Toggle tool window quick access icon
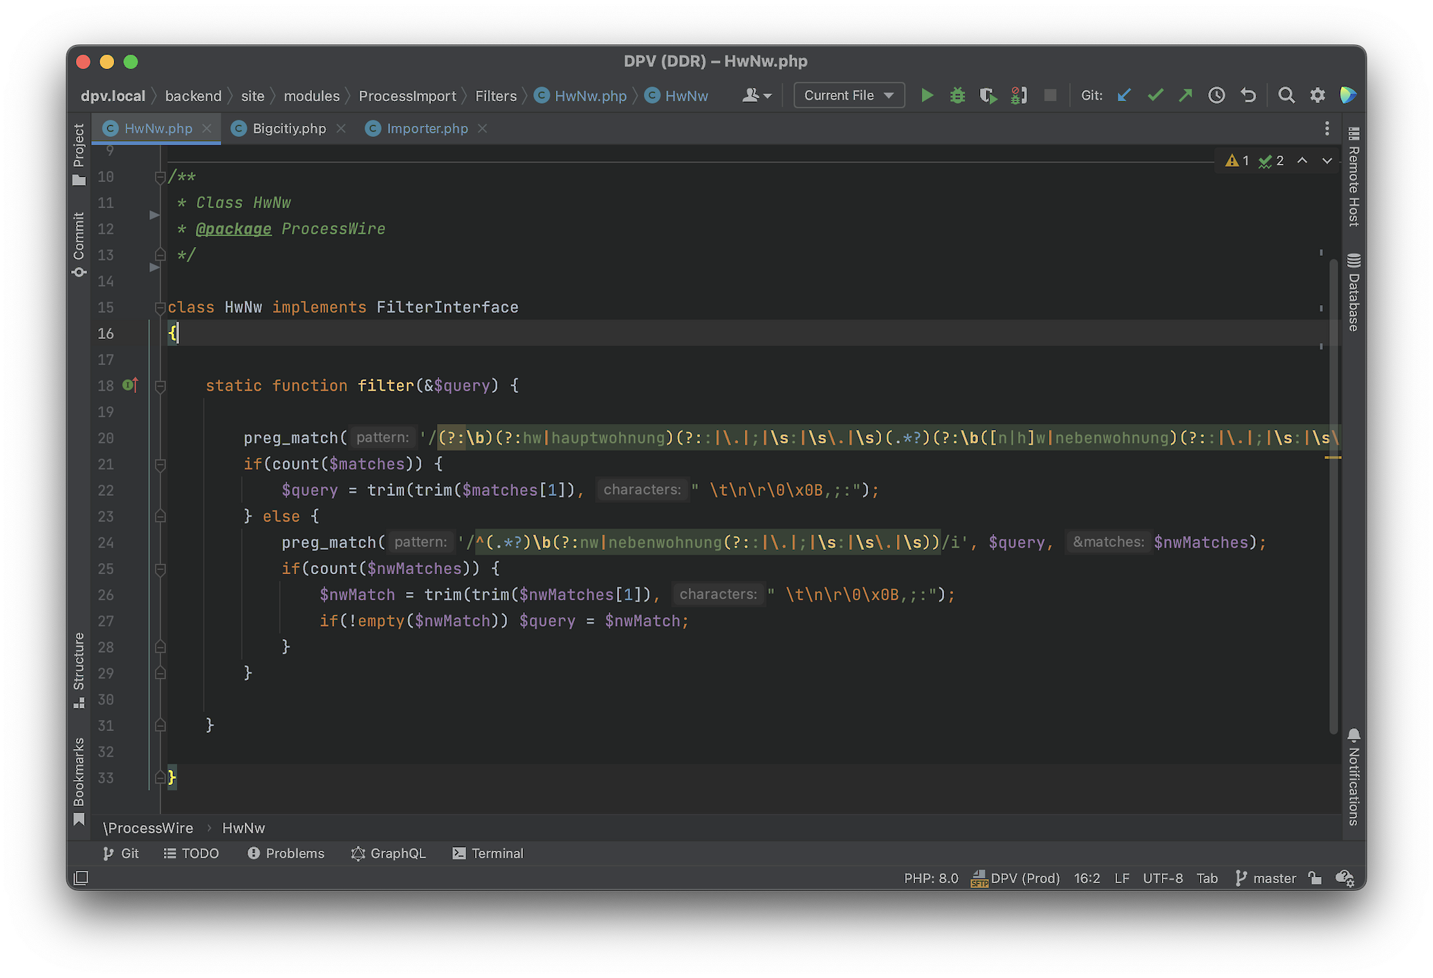1433x978 pixels. tap(81, 878)
